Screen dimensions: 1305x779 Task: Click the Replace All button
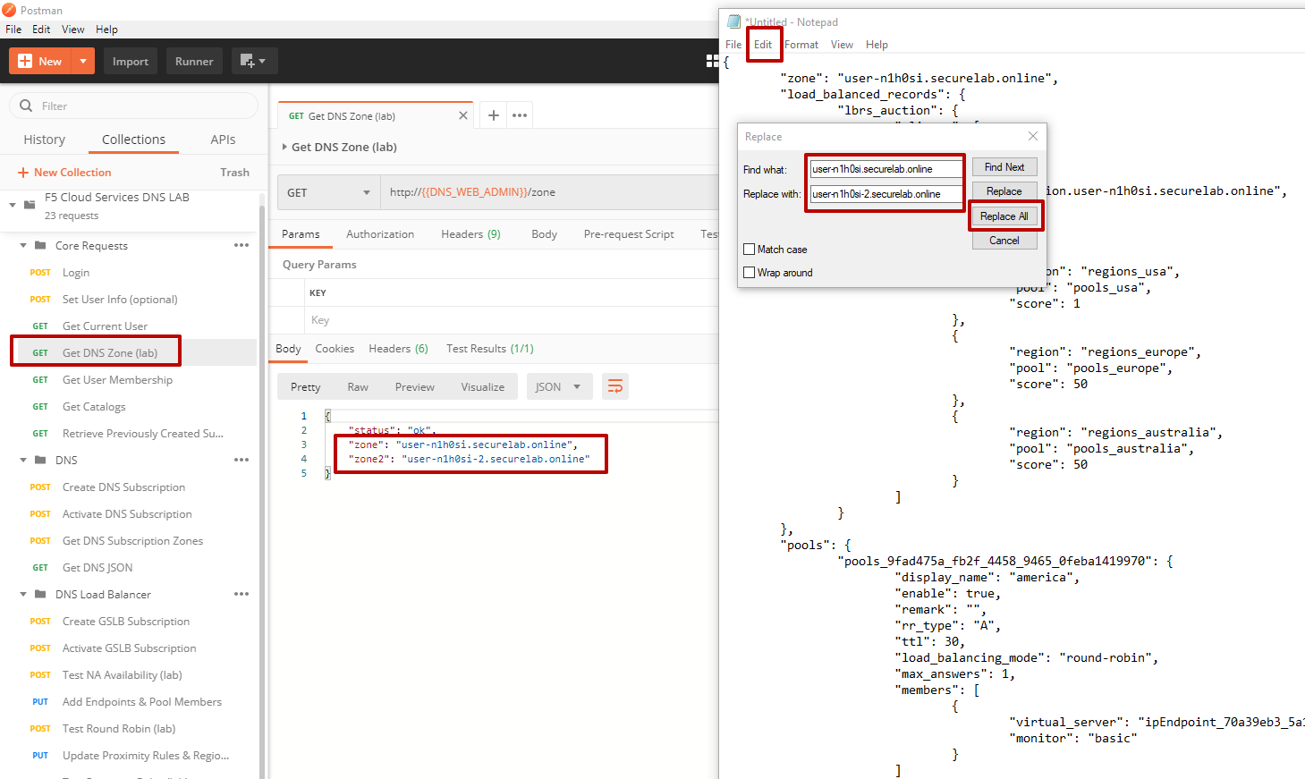1004,216
